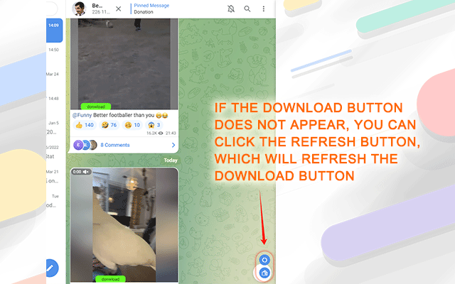
Task: Close the channel header X button
Action: 119,9
